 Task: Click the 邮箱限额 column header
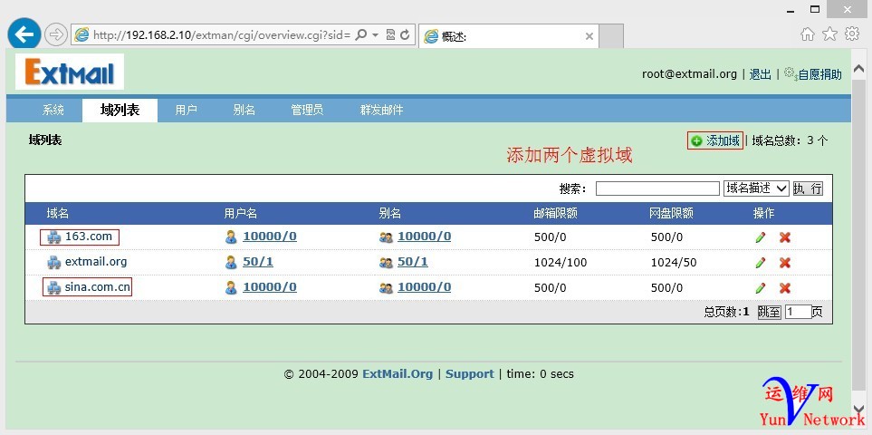[555, 214]
